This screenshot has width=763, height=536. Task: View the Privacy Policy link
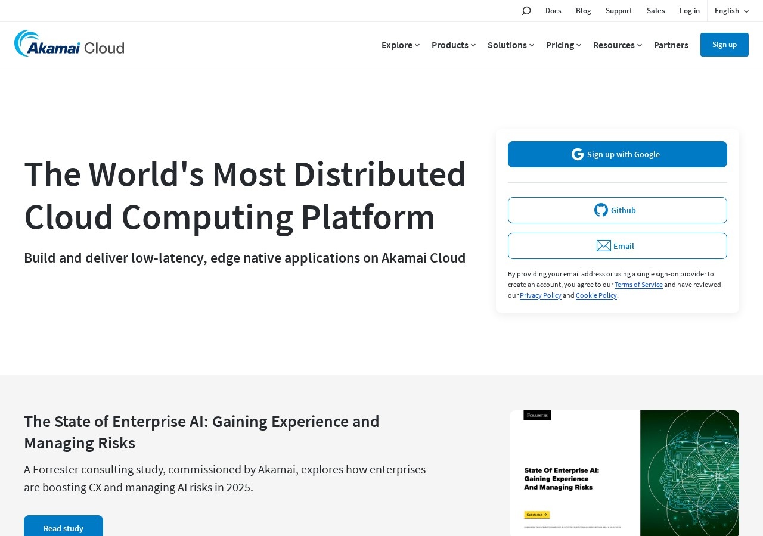tap(541, 295)
